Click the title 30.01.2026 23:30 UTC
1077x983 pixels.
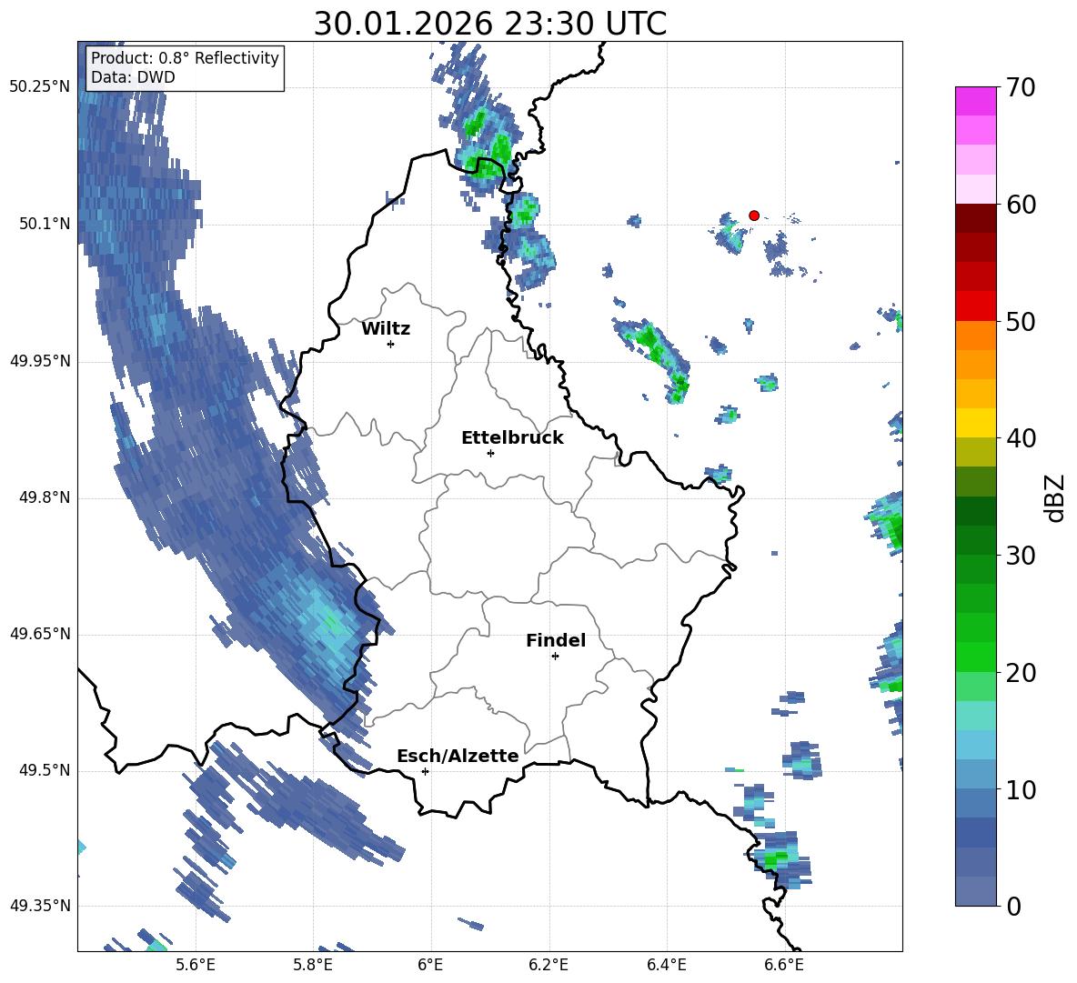pyautogui.click(x=489, y=24)
